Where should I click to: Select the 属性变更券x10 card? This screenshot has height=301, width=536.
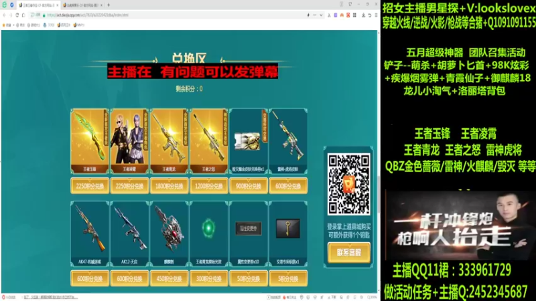(248, 233)
